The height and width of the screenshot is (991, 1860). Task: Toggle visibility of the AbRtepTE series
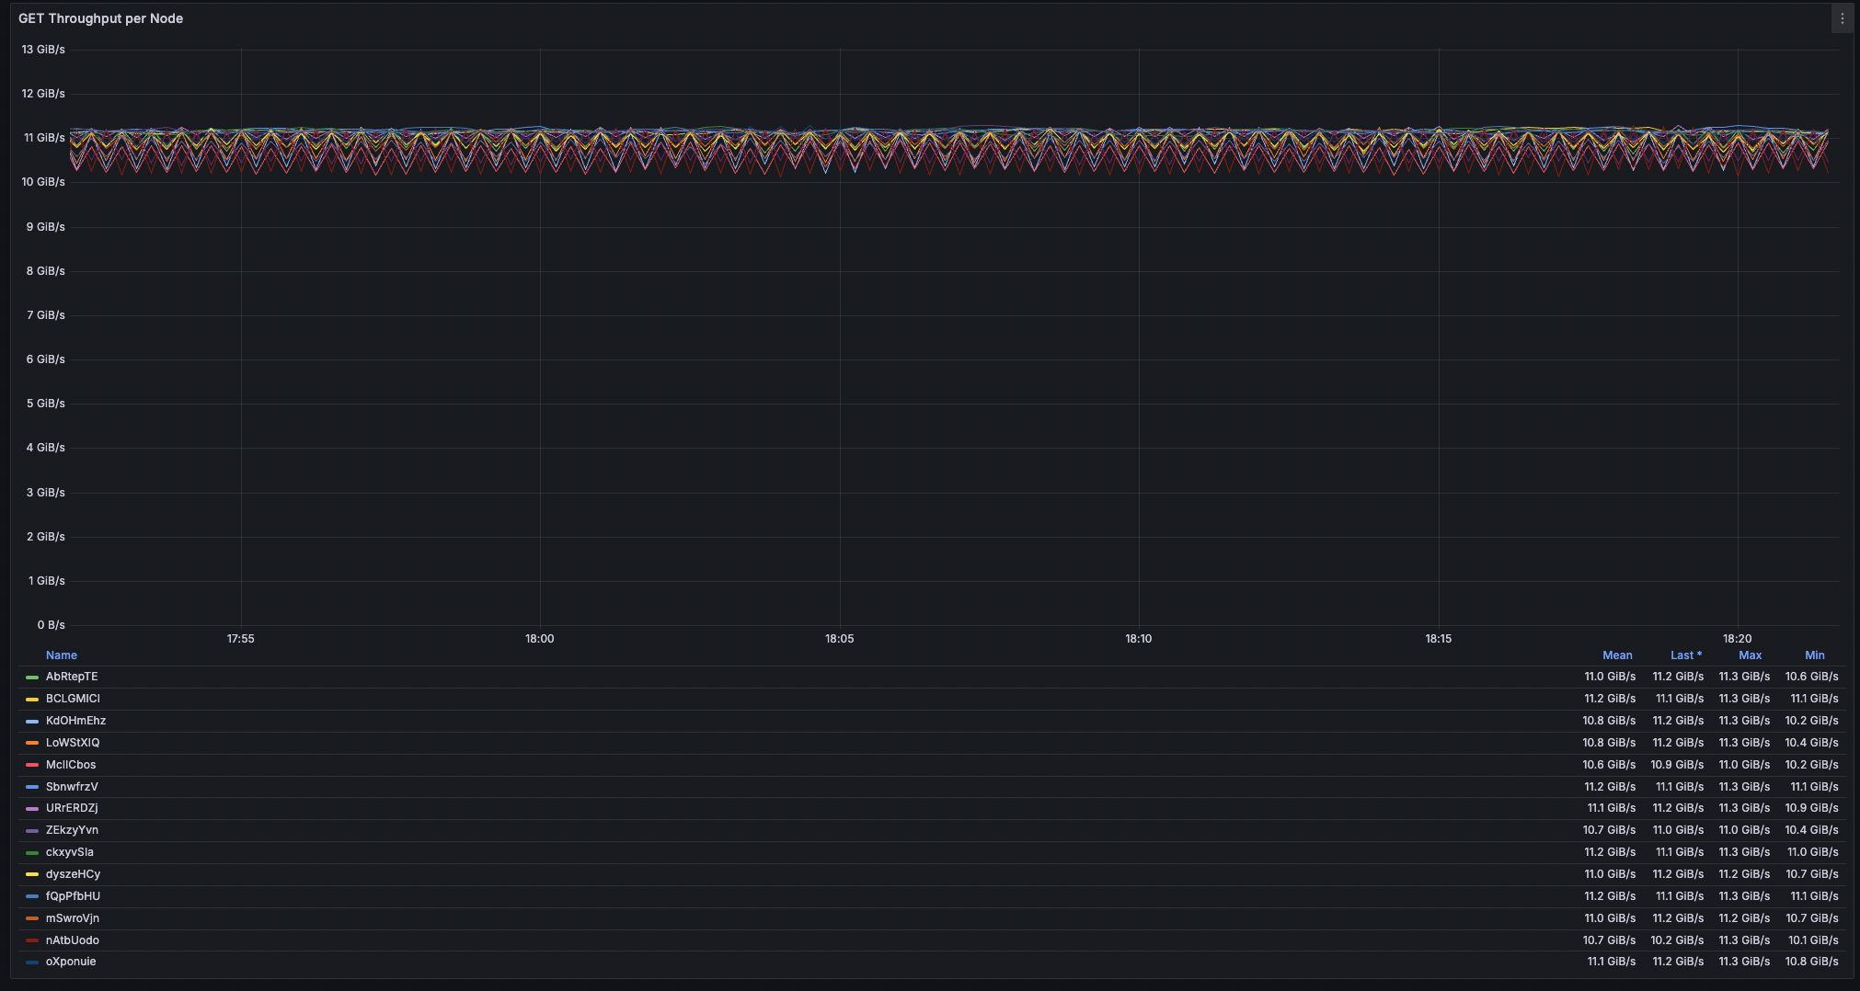pyautogui.click(x=72, y=677)
